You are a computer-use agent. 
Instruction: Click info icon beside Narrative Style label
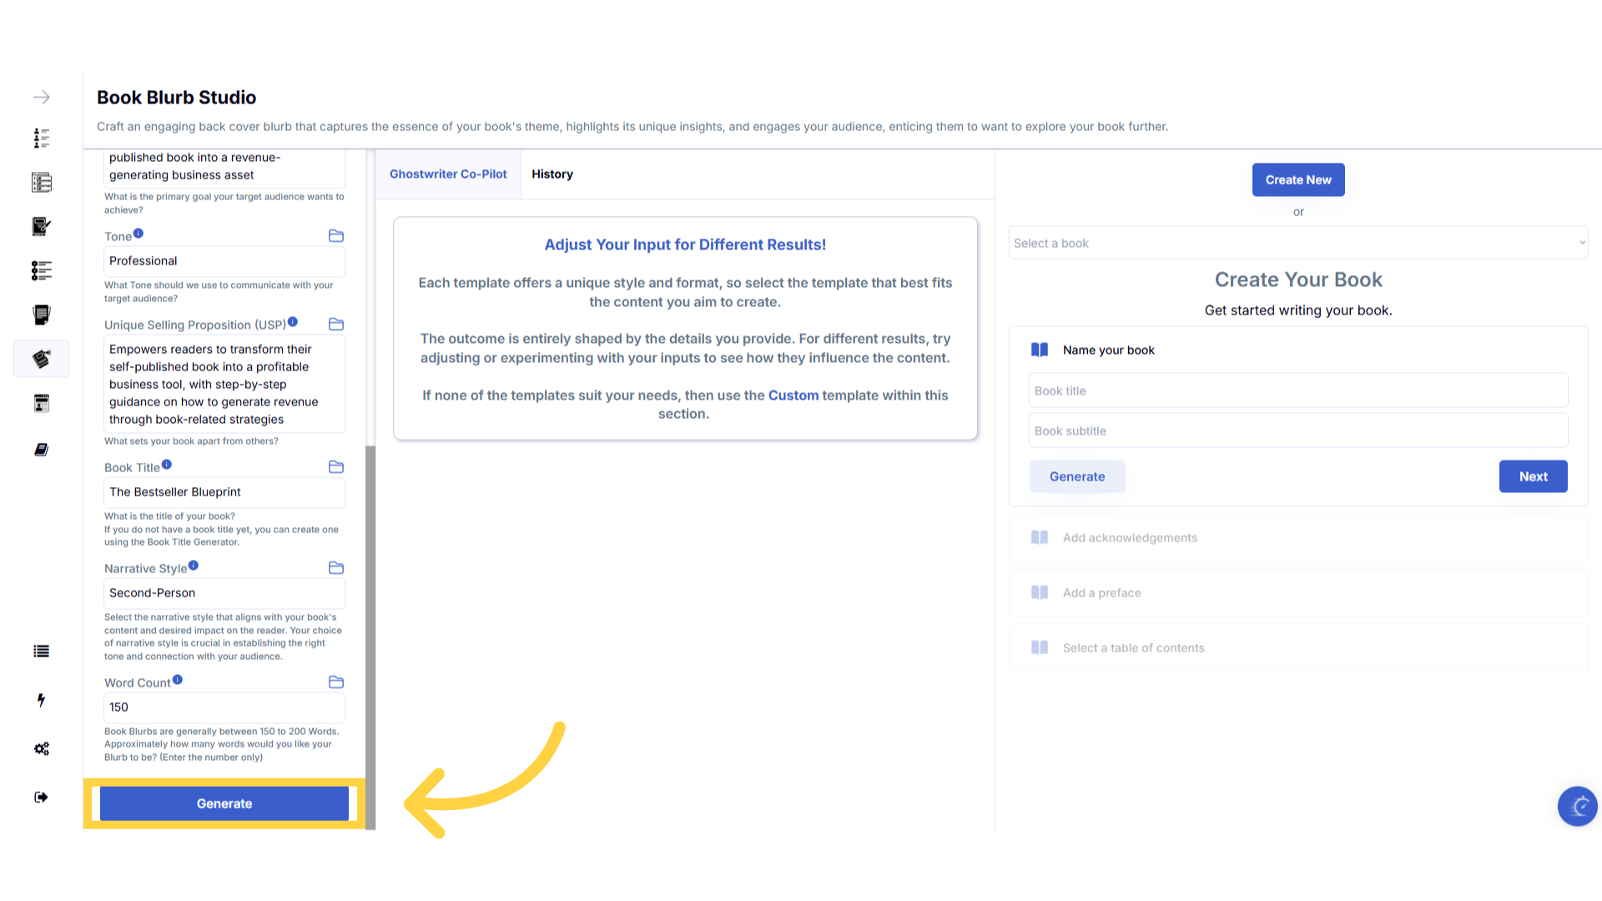194,566
